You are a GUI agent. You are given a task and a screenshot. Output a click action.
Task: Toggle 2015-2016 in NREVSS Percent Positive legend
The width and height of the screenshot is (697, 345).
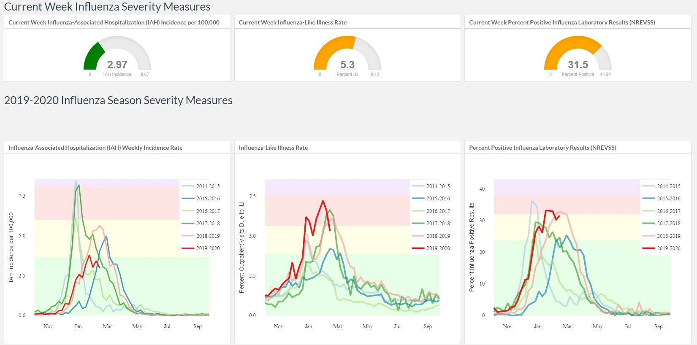[662, 198]
